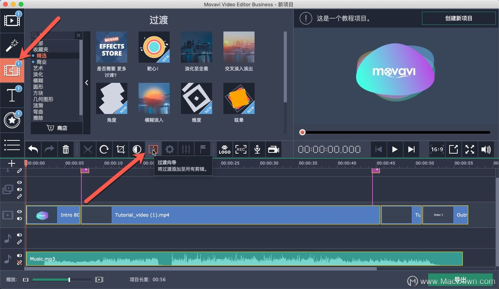This screenshot has width=499, height=289.
Task: Toggle overlay track visibility eye
Action: pos(19,182)
